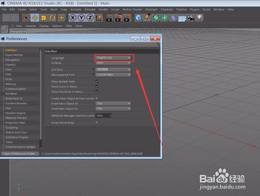Open the Monospaced Font dropdown
This screenshot has height=196, width=260.
[113, 75]
